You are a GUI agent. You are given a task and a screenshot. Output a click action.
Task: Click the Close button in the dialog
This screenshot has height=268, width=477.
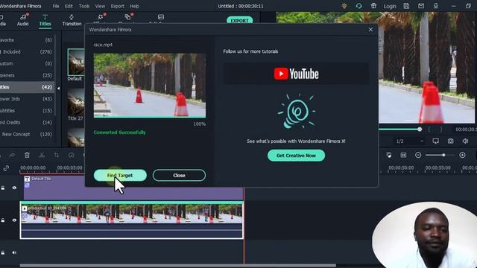click(x=179, y=176)
